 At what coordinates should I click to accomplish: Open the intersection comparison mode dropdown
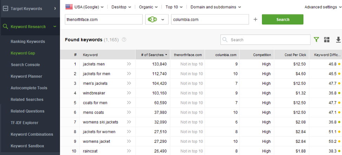coord(157,20)
